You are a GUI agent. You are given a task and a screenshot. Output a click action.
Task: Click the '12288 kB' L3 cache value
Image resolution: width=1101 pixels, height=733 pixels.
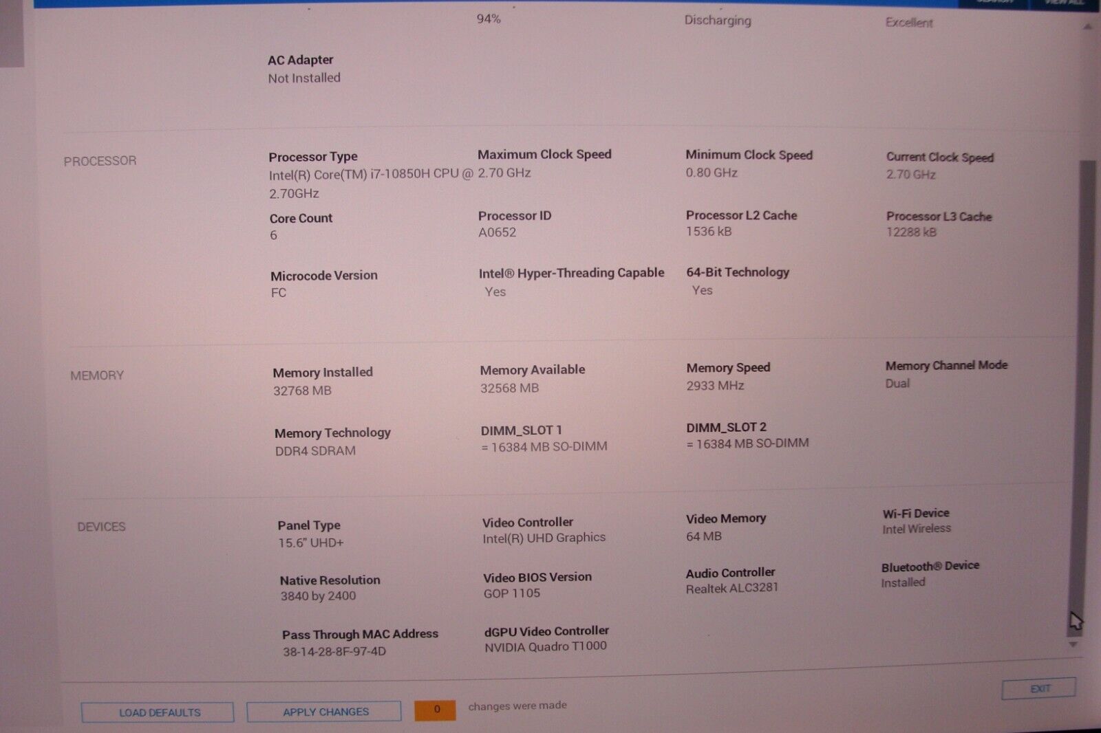(911, 232)
